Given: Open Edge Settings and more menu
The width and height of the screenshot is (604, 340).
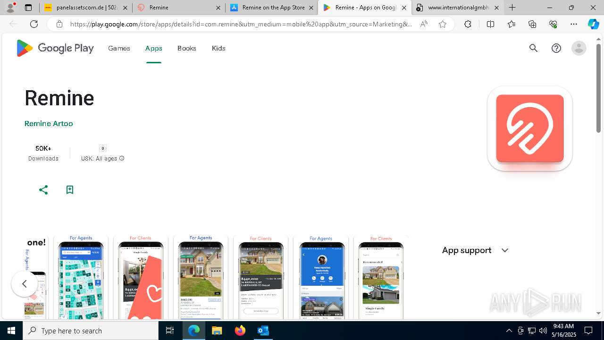Looking at the screenshot, I should point(574,24).
